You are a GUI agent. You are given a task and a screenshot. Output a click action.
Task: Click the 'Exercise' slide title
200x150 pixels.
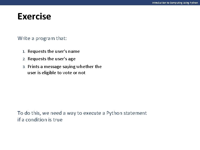(34, 16)
